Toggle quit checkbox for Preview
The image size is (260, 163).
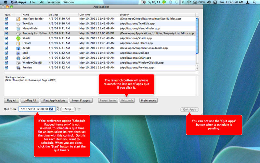(x=6, y=68)
